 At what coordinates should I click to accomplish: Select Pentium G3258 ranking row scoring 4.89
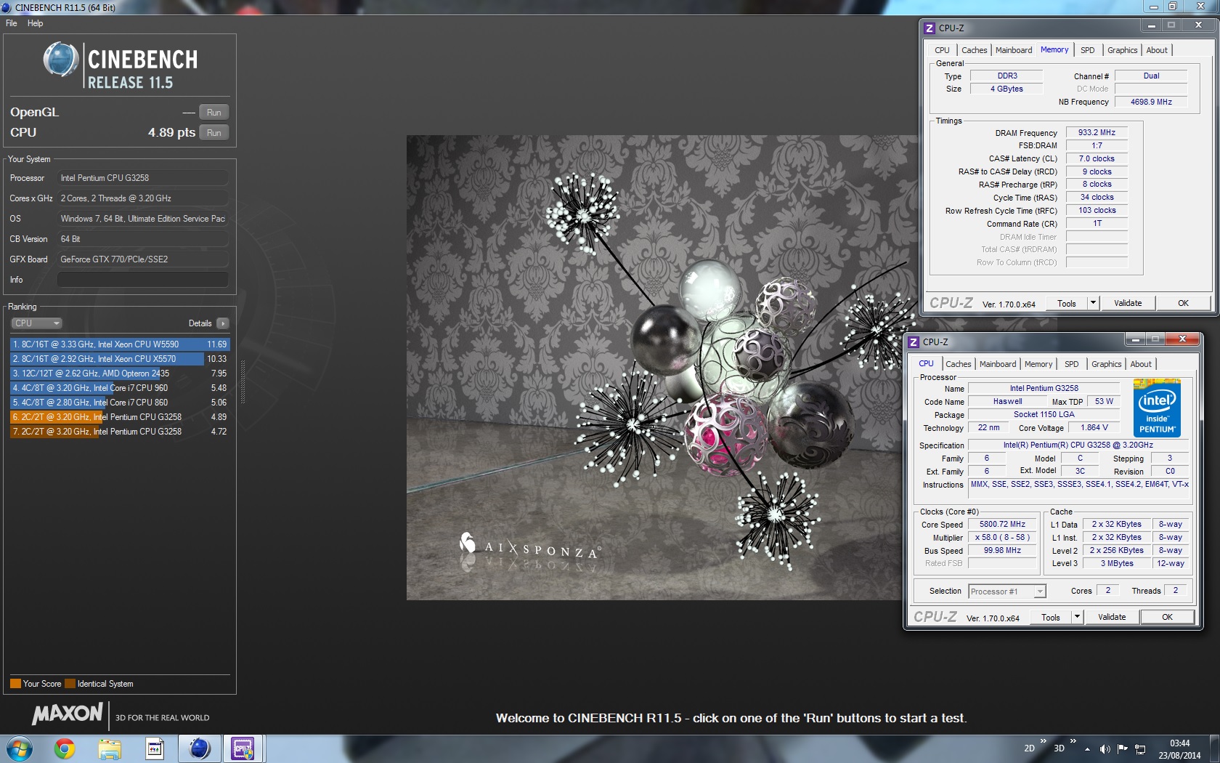120,417
